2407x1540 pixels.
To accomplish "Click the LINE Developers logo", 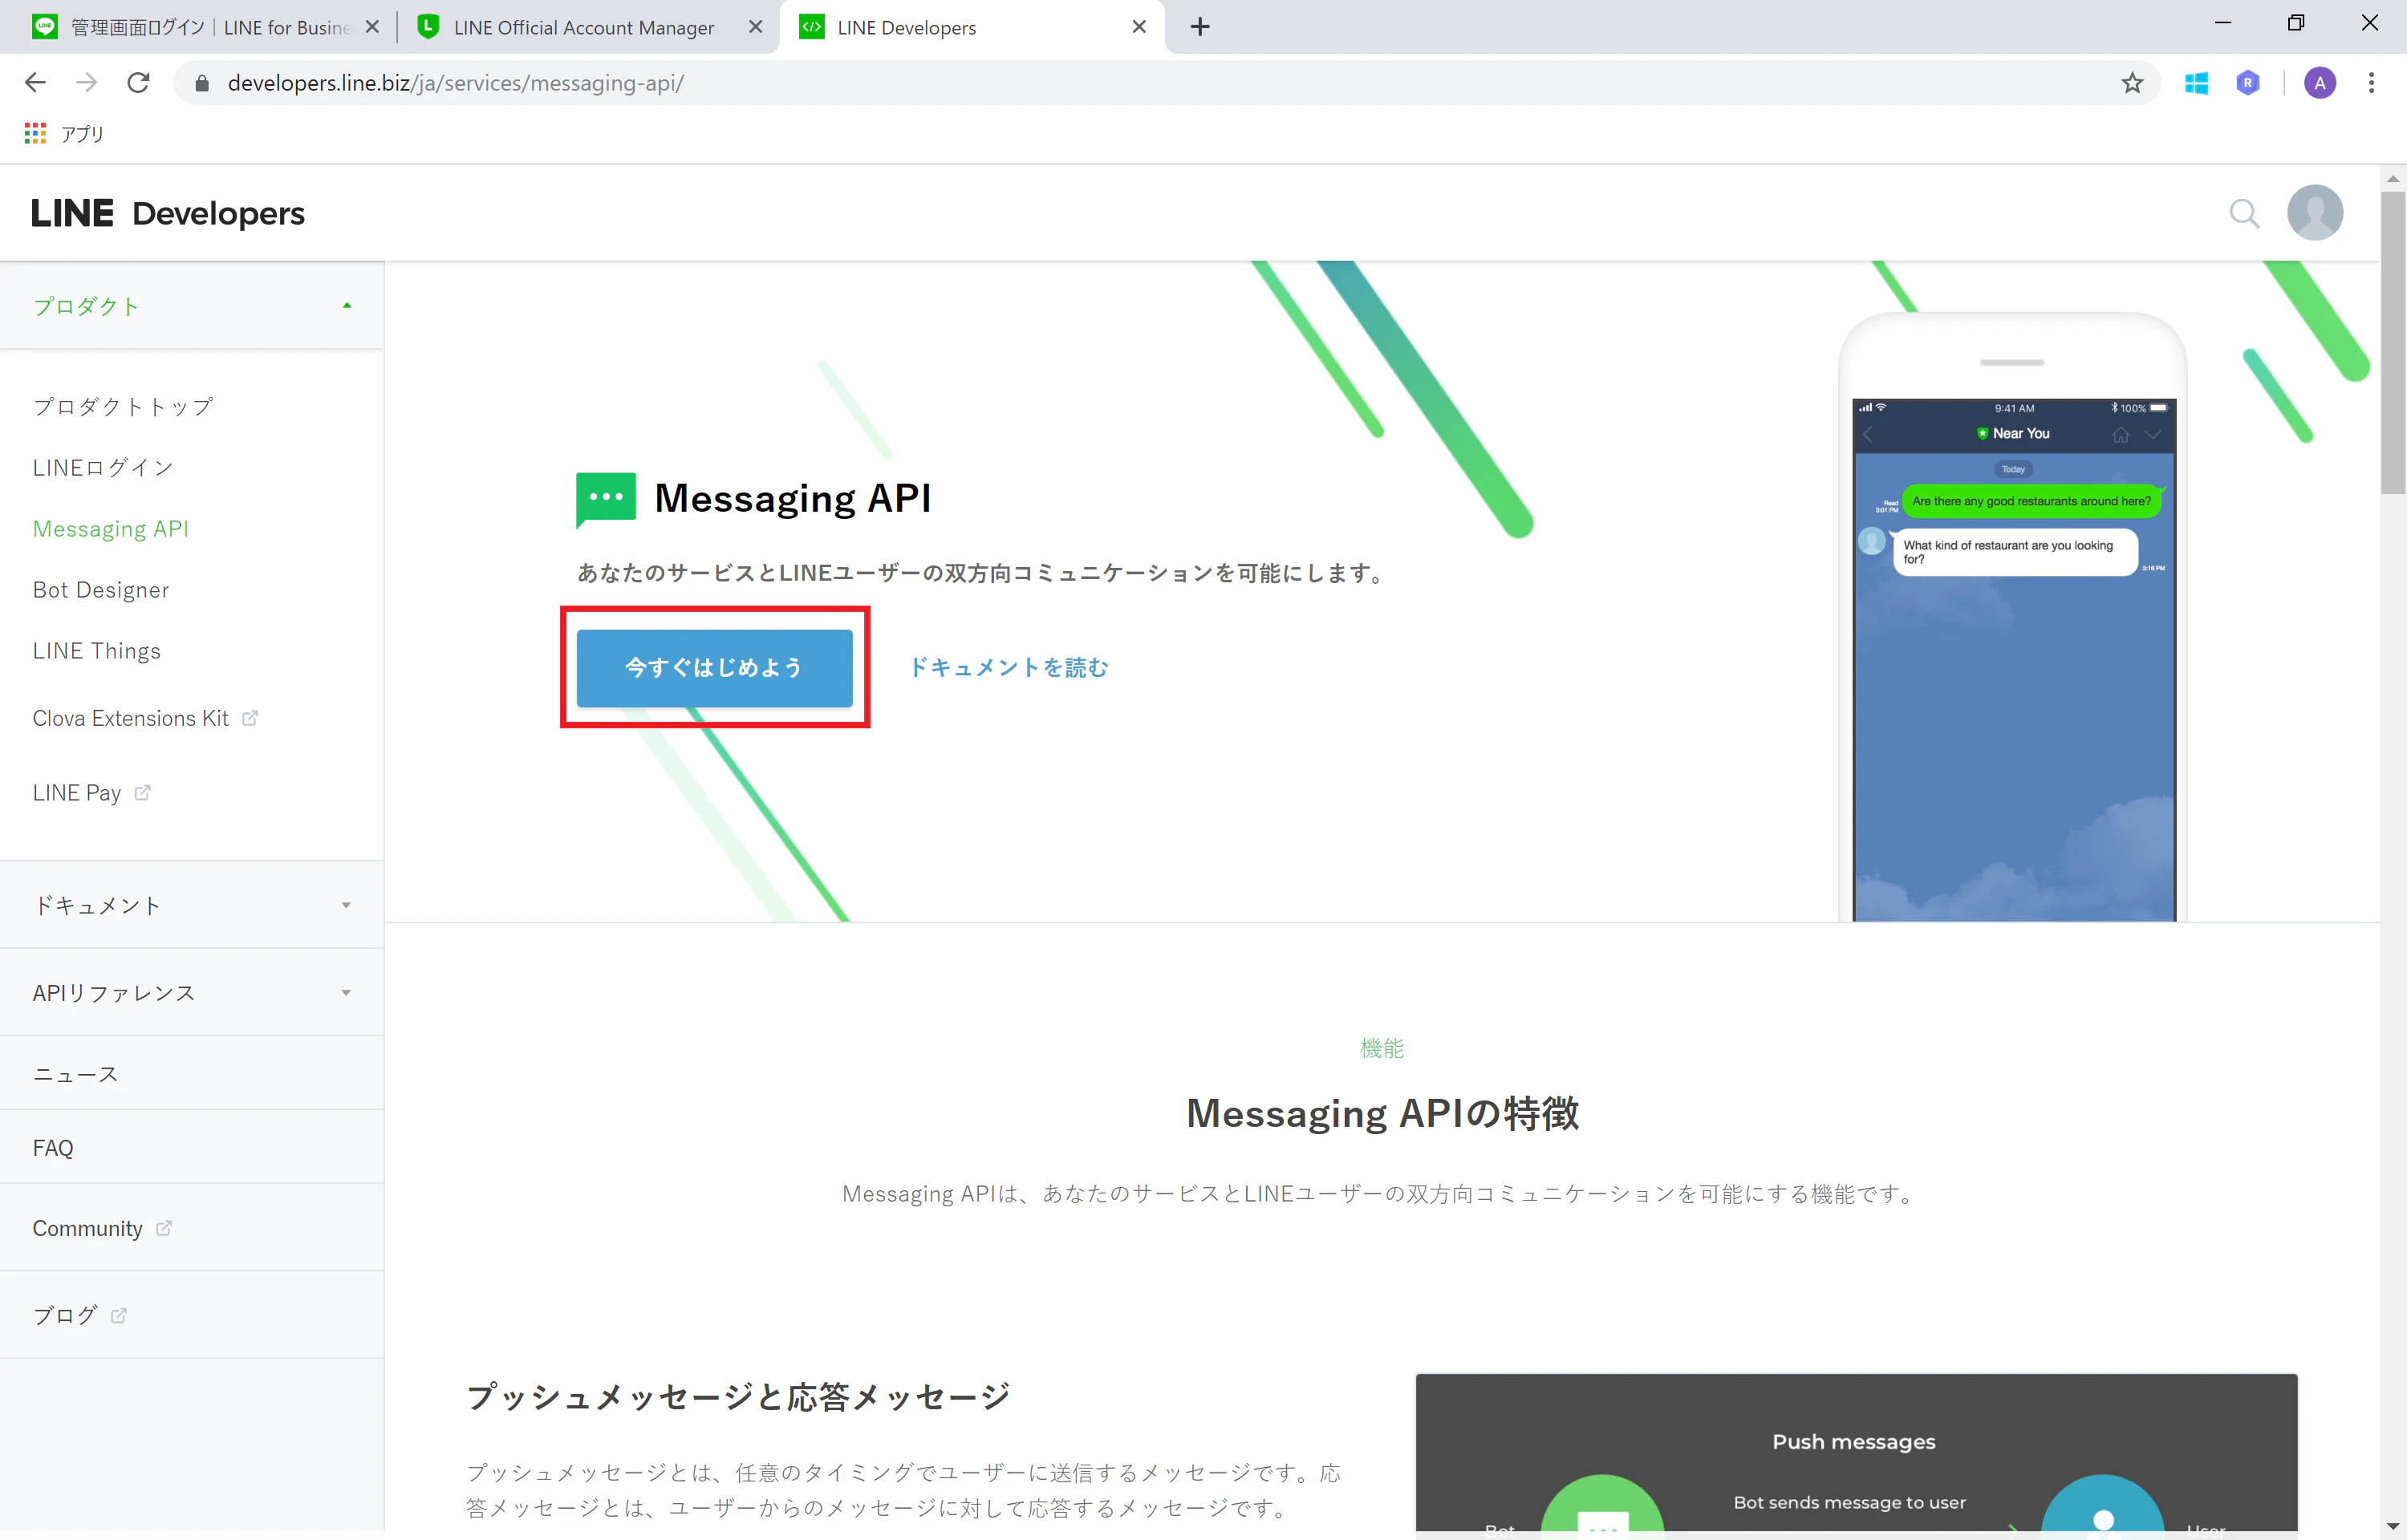I will (x=168, y=213).
